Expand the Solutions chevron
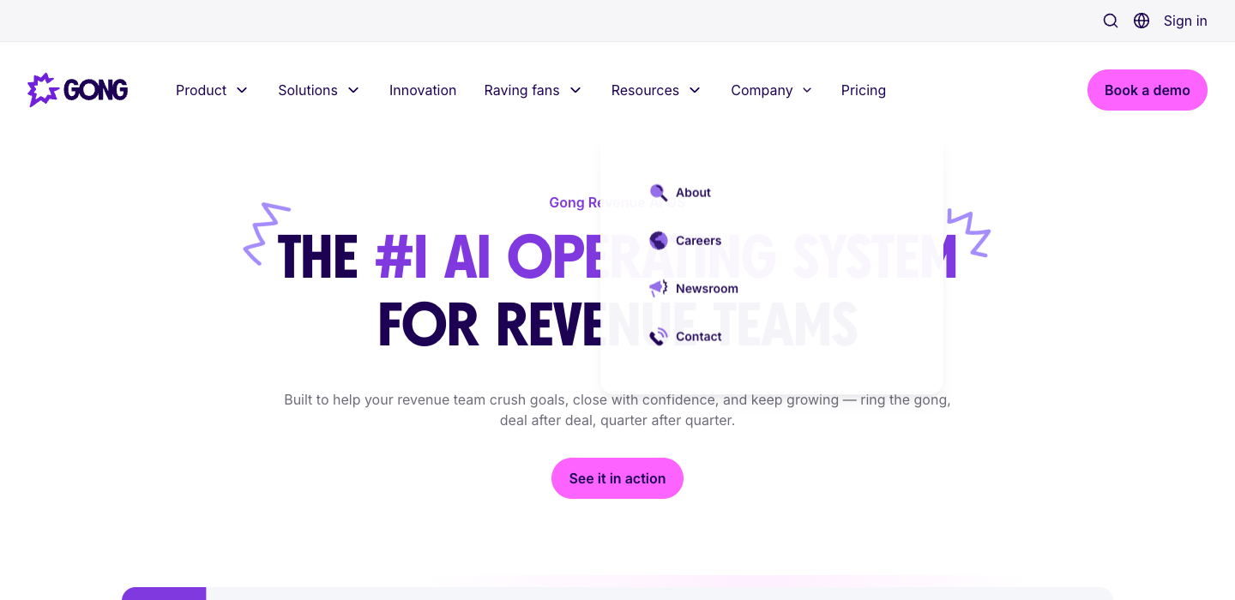The width and height of the screenshot is (1235, 600). coord(353,90)
